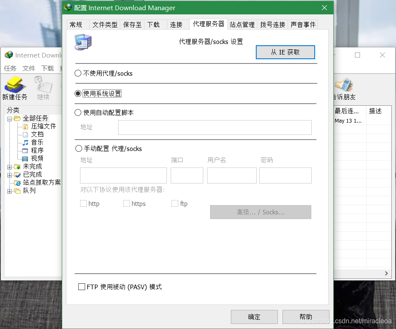Image resolution: width=396 pixels, height=329 pixels.
Task: Click the Resume (继续) toolbar icon
Action: [x=43, y=85]
